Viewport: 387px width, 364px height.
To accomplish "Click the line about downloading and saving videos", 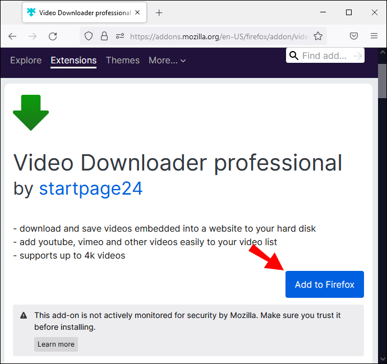I will point(164,228).
